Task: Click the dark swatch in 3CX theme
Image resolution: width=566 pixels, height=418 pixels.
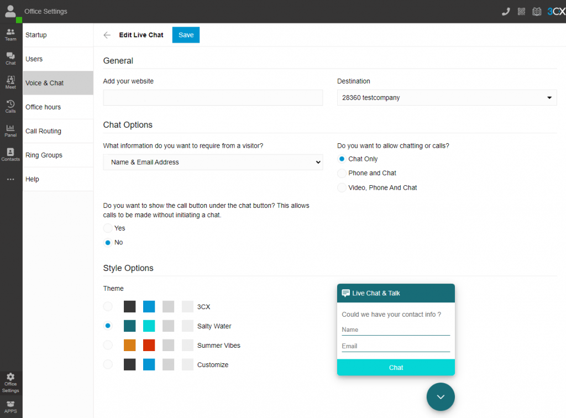Action: (129, 306)
